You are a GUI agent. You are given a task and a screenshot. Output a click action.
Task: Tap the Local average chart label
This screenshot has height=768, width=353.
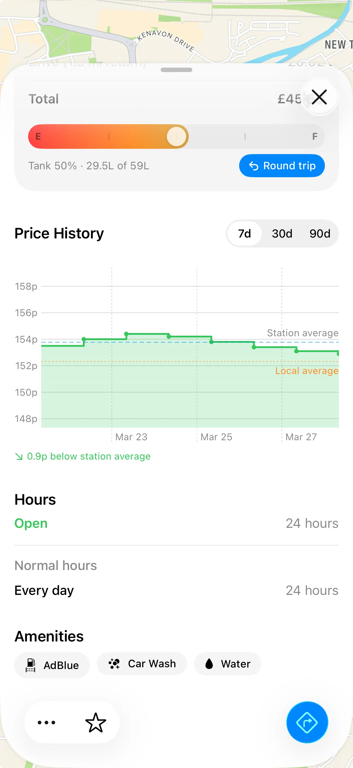[x=306, y=371]
